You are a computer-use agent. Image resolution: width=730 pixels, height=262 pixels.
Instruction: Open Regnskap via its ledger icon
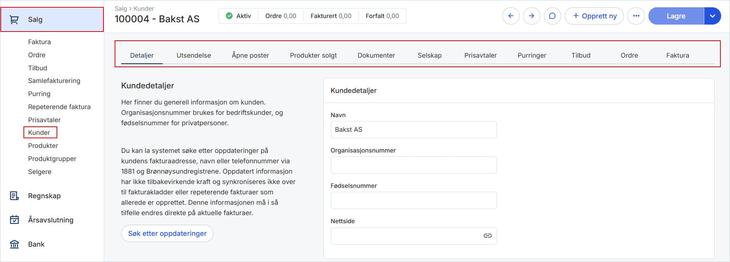click(x=14, y=196)
